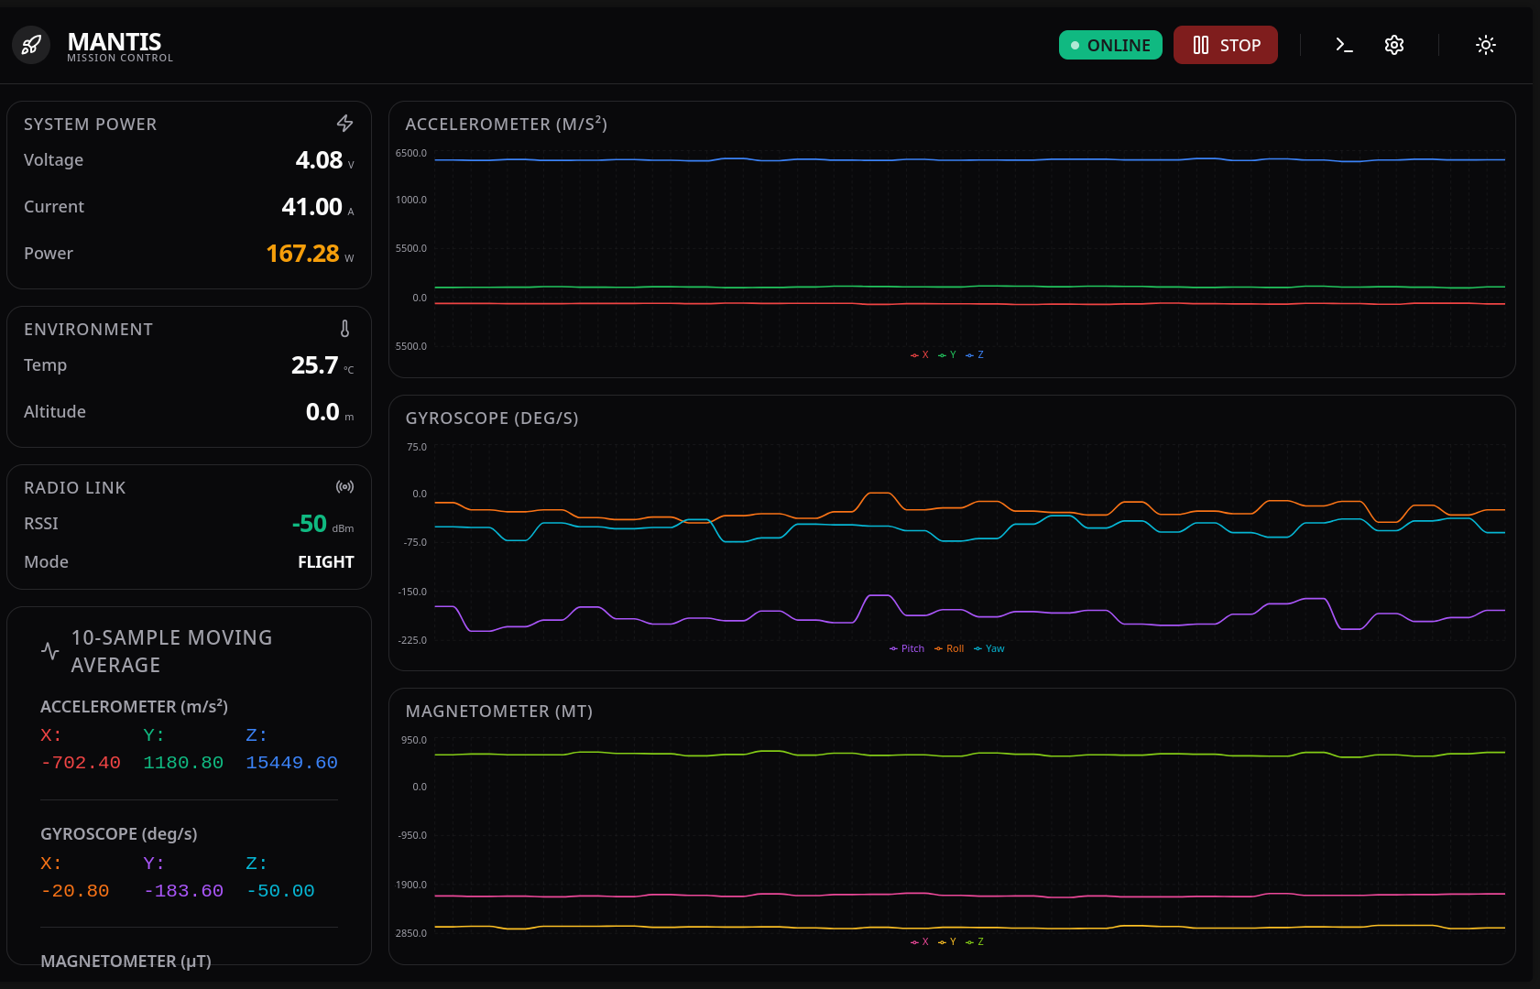Click gyroscope average Z value -50.00

tap(280, 891)
